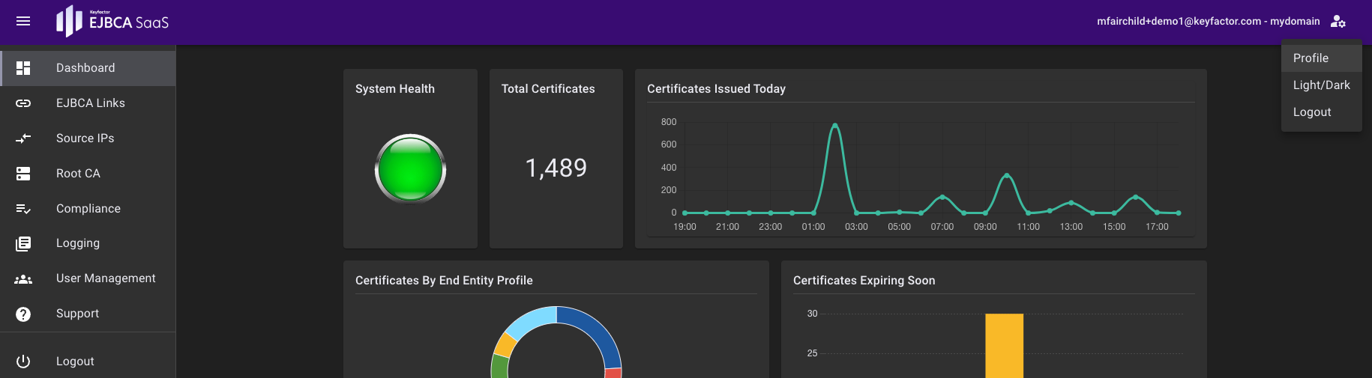Toggle Light/Dark theme in user menu
Viewport: 1372px width, 378px height.
point(1321,85)
